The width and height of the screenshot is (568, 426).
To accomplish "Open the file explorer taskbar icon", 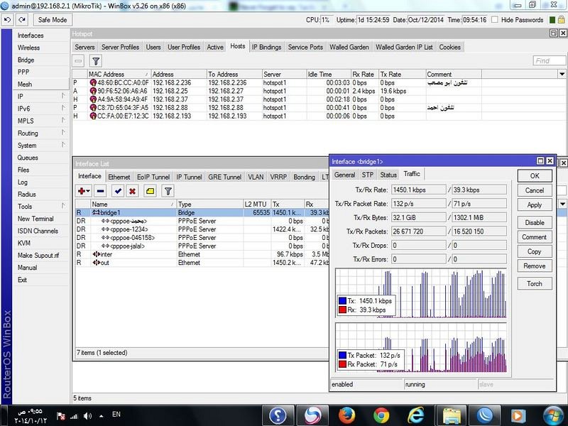I will tap(451, 415).
